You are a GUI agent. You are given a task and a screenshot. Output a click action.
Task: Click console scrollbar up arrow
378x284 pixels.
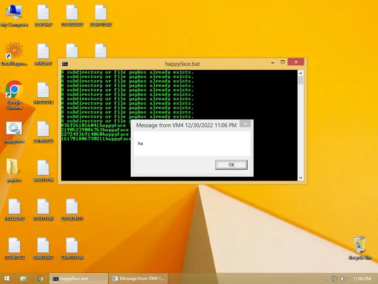click(x=300, y=73)
